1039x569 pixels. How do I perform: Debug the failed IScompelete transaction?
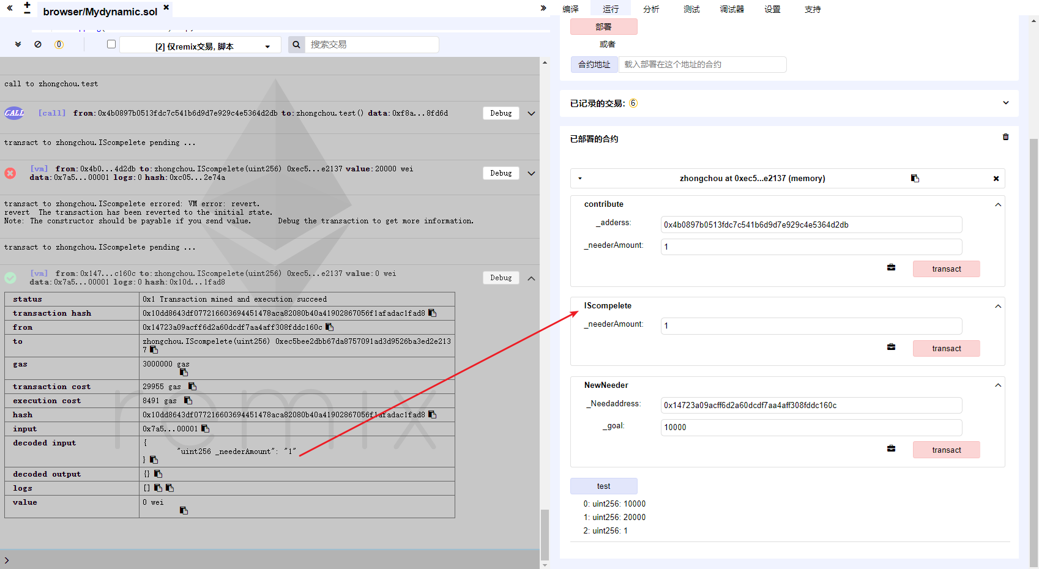tap(501, 173)
